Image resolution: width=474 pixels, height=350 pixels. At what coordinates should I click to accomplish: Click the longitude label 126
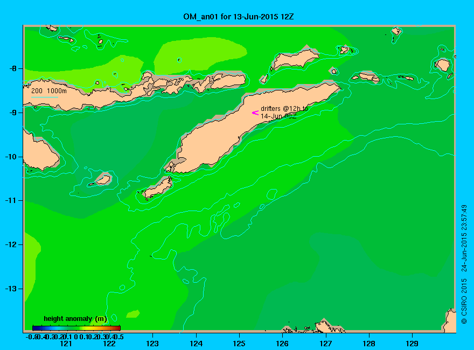pyautogui.click(x=282, y=344)
